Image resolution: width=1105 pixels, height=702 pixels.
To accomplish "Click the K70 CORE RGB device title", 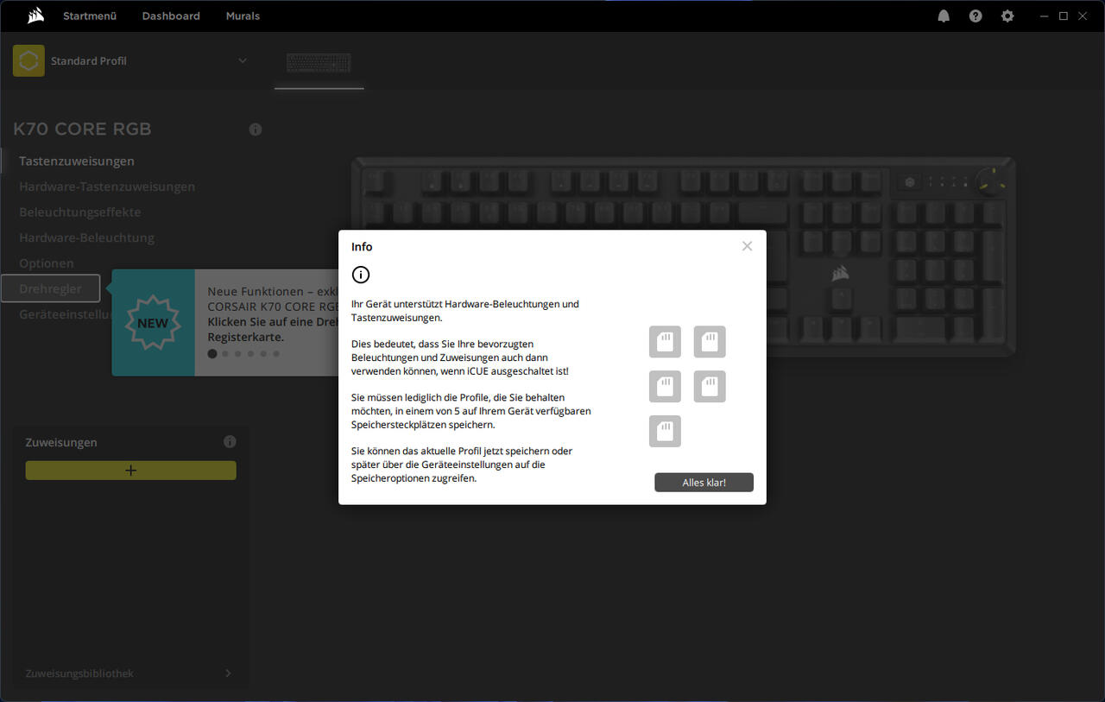I will 82,130.
